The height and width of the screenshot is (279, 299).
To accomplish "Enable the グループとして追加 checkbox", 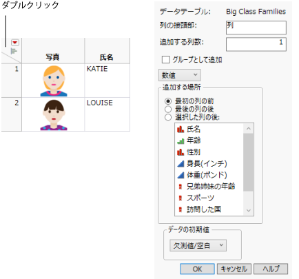I will tap(165, 60).
